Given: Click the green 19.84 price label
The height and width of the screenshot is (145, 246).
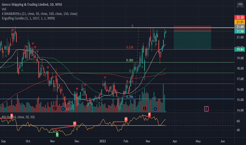Looking at the screenshot, I should click(x=240, y=50).
